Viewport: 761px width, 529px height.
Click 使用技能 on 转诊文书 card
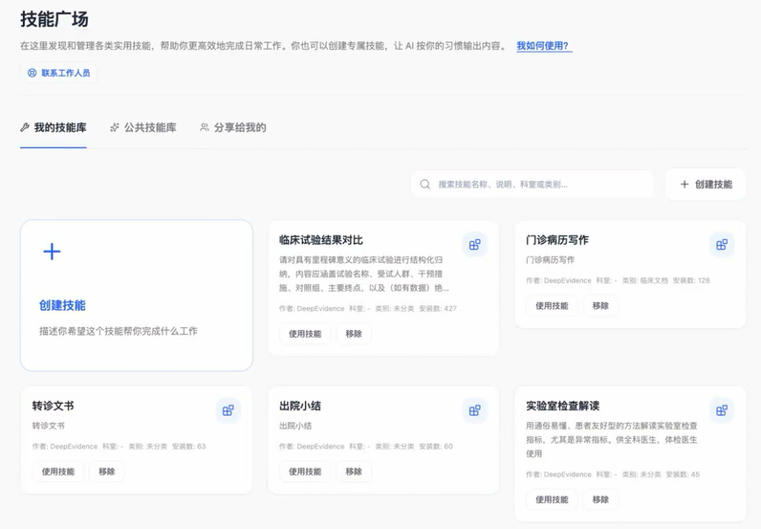coord(58,472)
